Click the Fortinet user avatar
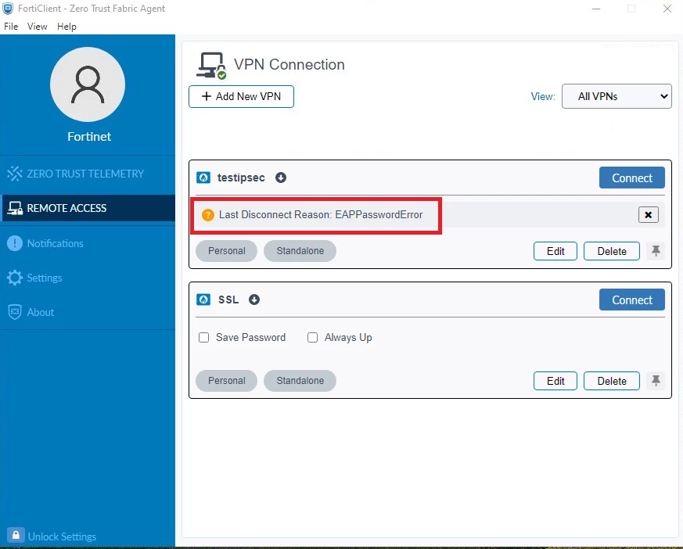This screenshot has width=683, height=549. [x=88, y=84]
